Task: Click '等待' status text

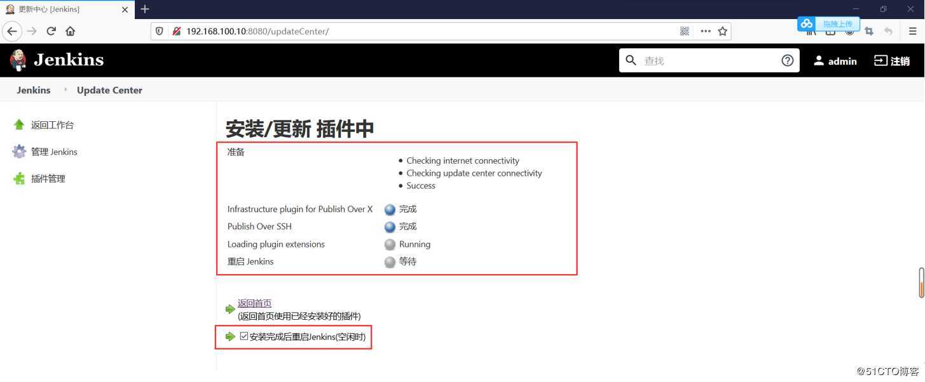Action: point(408,261)
